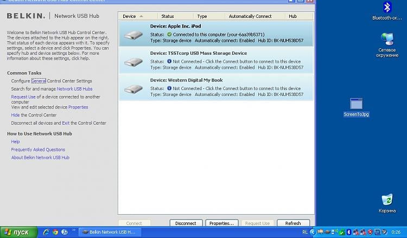Follow the Network USB Hubs link
Viewport: 407px width, 238px height.
point(74,89)
